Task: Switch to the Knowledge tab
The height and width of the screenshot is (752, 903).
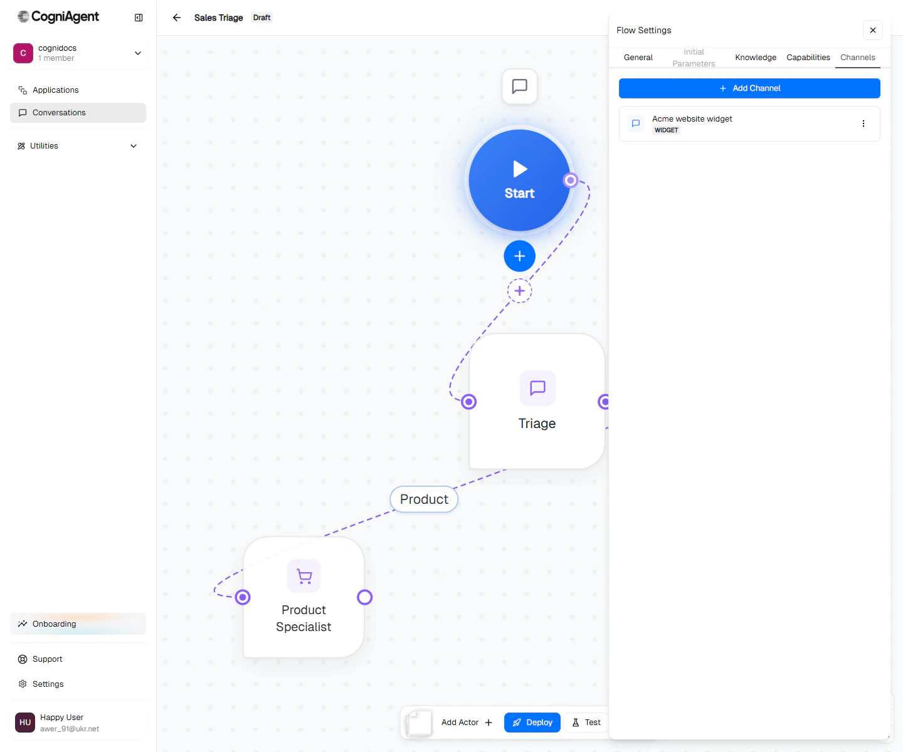Action: pyautogui.click(x=756, y=58)
